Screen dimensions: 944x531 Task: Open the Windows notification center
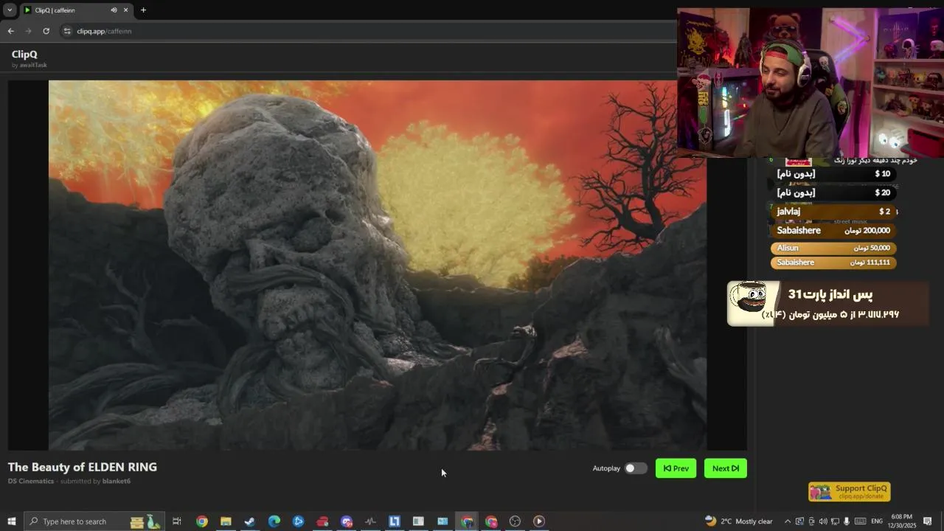click(x=928, y=521)
